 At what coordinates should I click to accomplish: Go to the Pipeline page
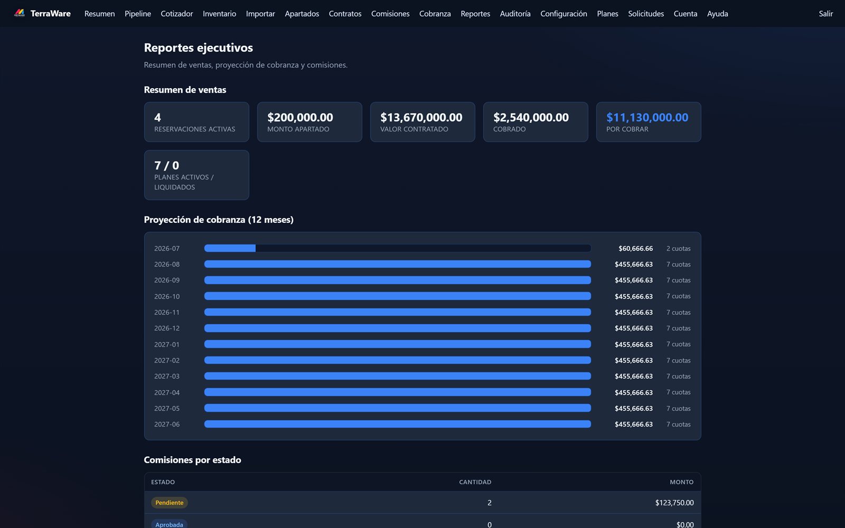138,14
